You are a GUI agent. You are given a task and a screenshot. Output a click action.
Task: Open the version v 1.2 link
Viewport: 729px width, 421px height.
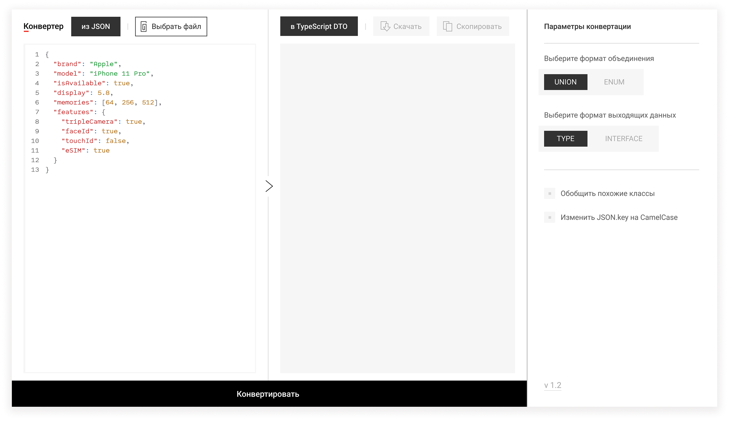click(553, 385)
